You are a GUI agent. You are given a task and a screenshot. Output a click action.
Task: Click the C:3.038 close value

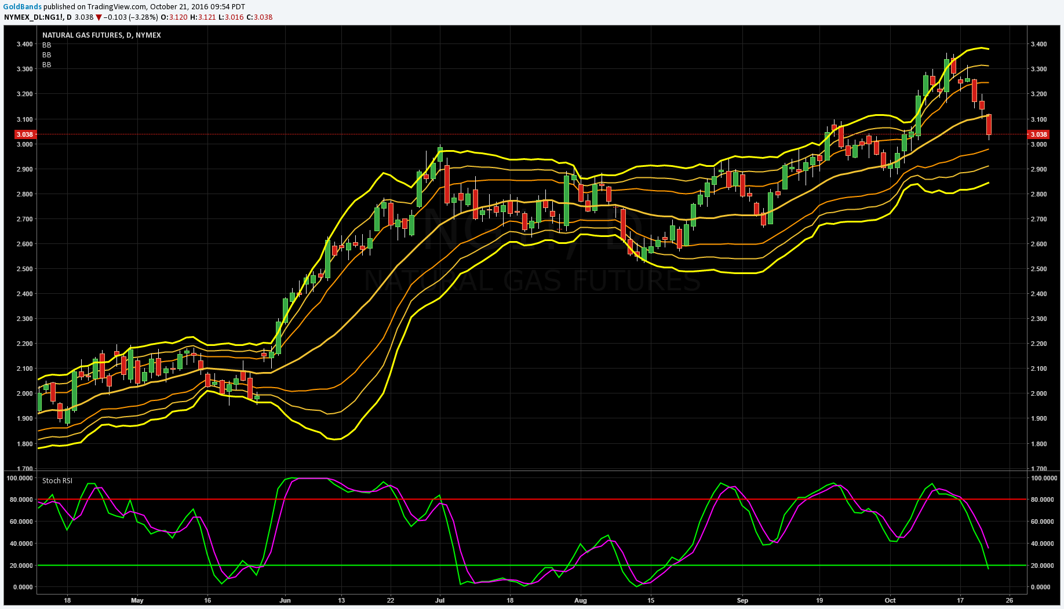pos(260,17)
